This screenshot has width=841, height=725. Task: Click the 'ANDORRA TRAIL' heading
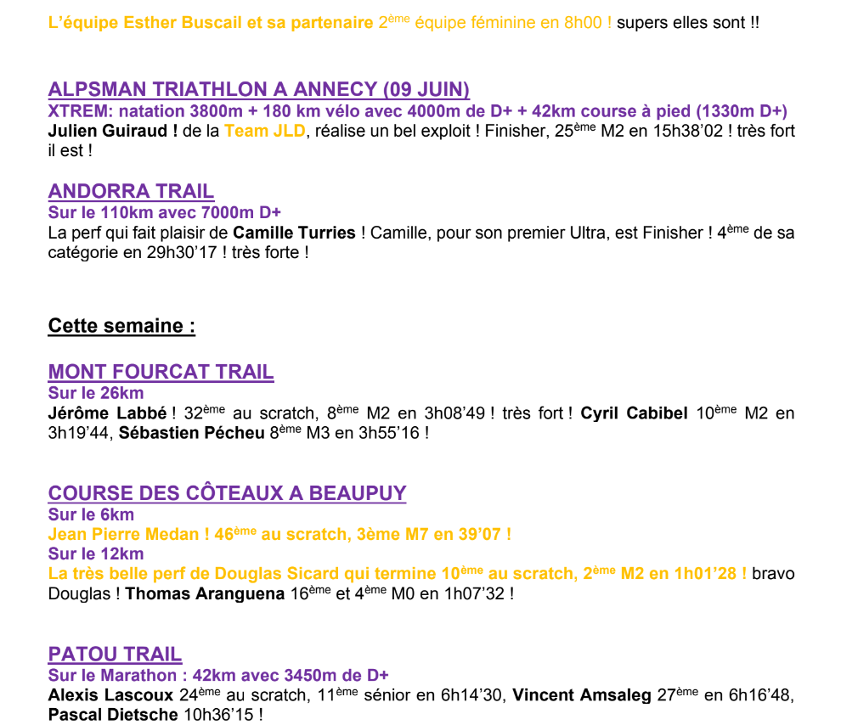point(131,191)
